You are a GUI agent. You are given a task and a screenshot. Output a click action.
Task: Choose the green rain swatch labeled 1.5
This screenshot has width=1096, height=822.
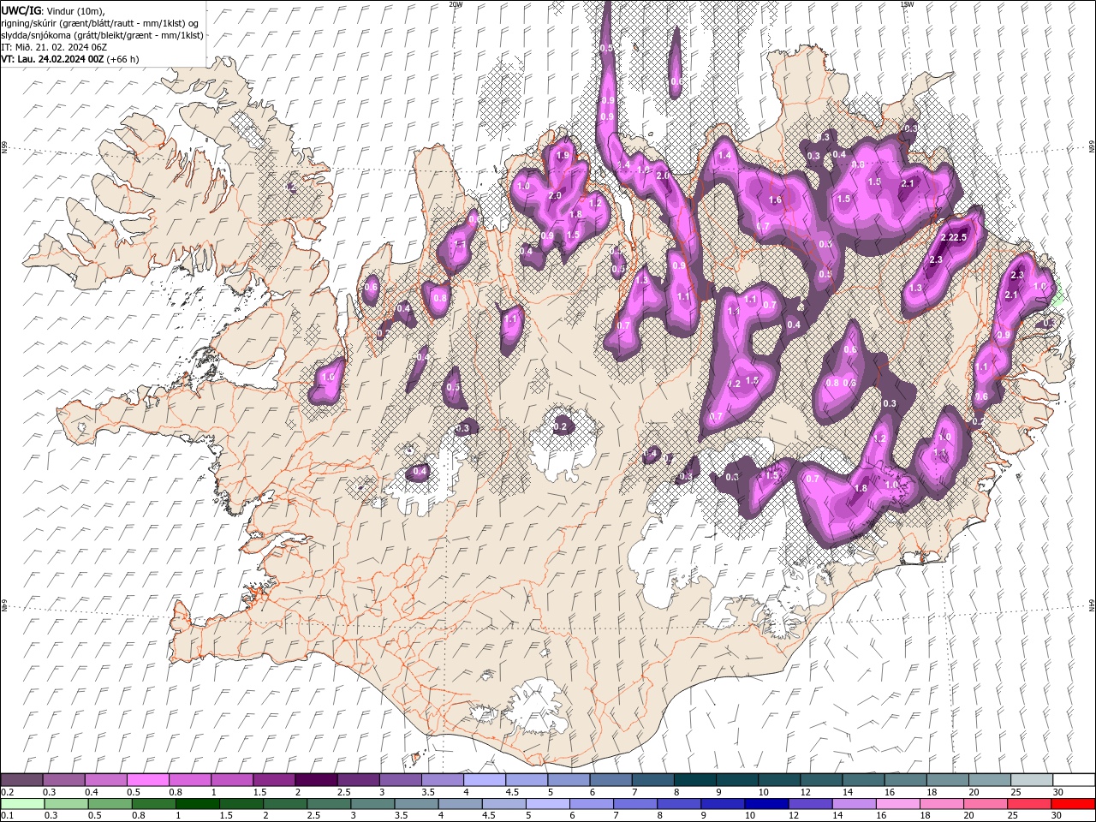pos(241,804)
